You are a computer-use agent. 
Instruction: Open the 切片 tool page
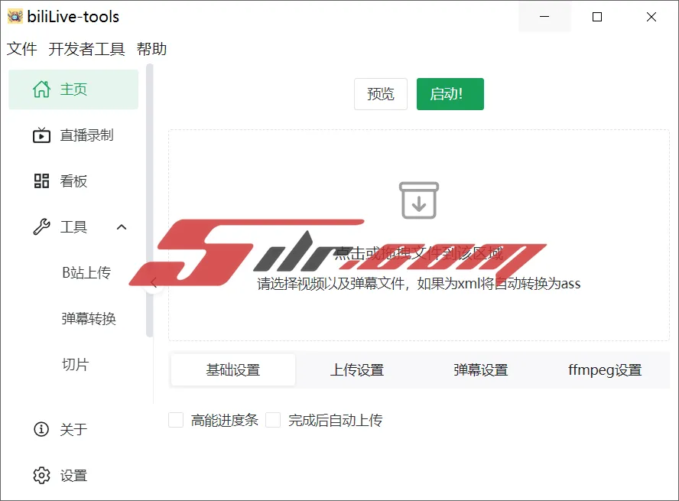coord(76,364)
